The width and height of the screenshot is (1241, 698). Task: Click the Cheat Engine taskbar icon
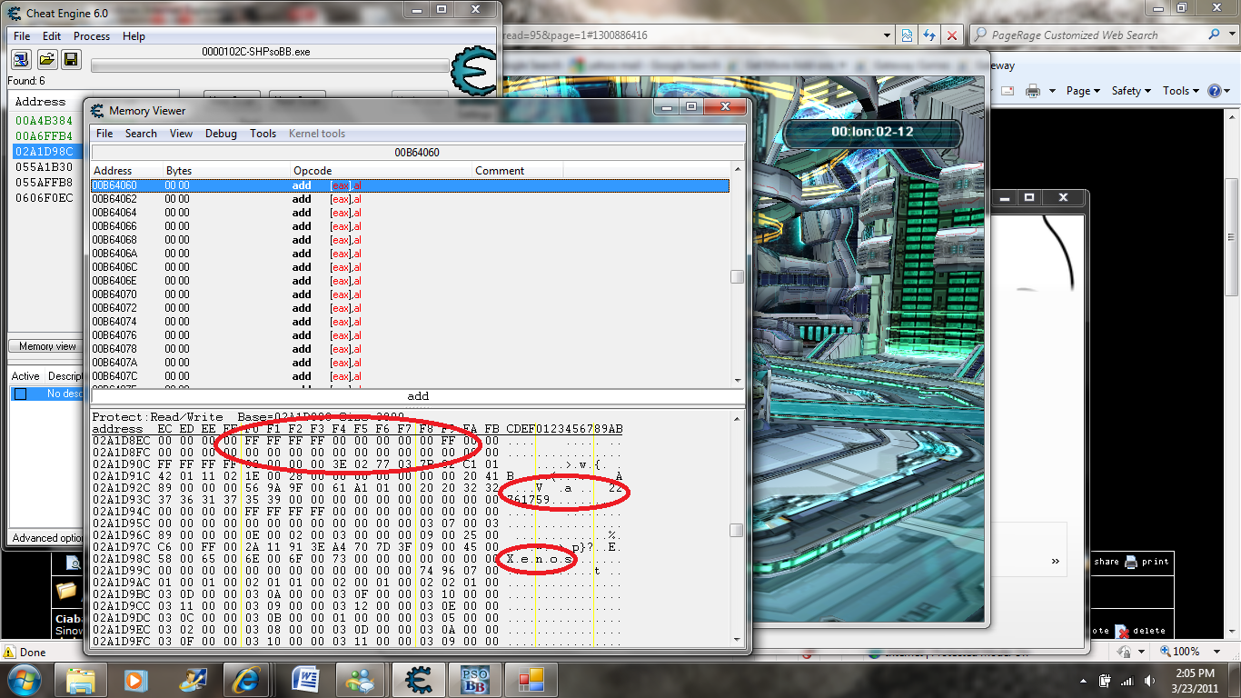click(x=418, y=680)
